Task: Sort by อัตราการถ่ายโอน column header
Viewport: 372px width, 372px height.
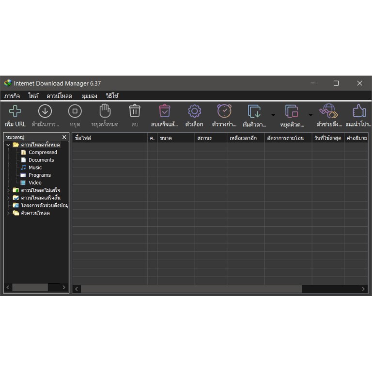Action: [288, 138]
